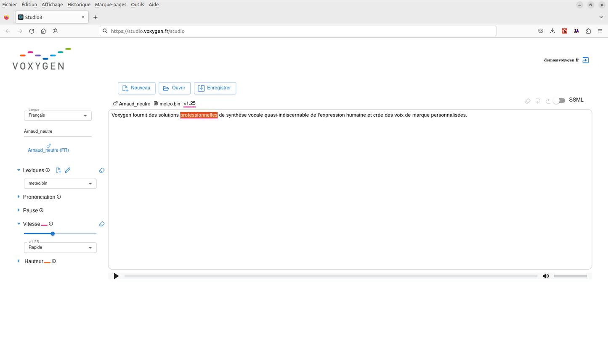Click the ×1.25 speed tag
Screen dimensions: 608x346
point(190,103)
